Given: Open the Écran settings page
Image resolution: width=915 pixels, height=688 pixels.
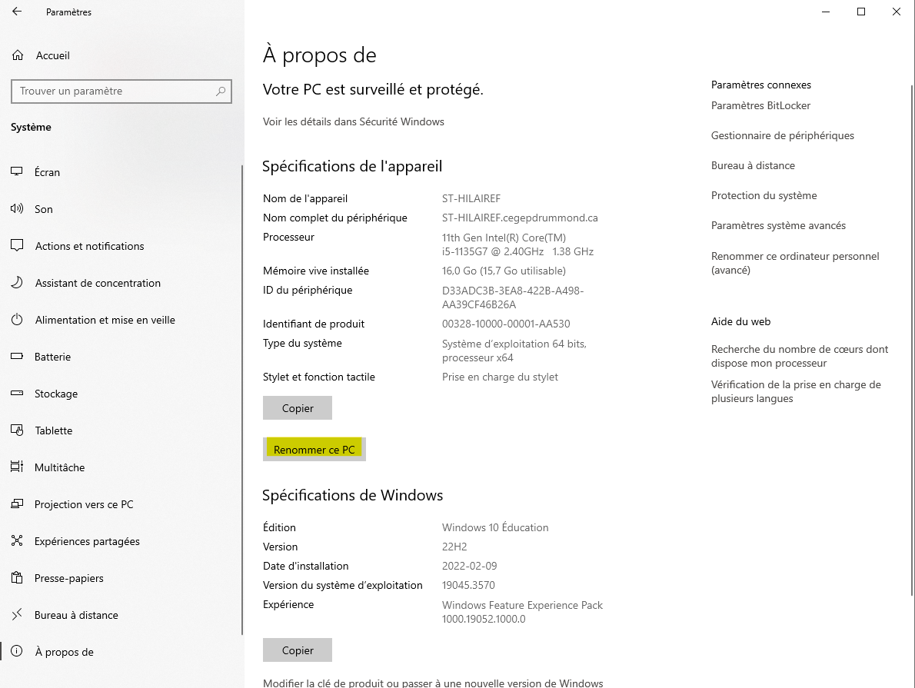Looking at the screenshot, I should pyautogui.click(x=47, y=172).
